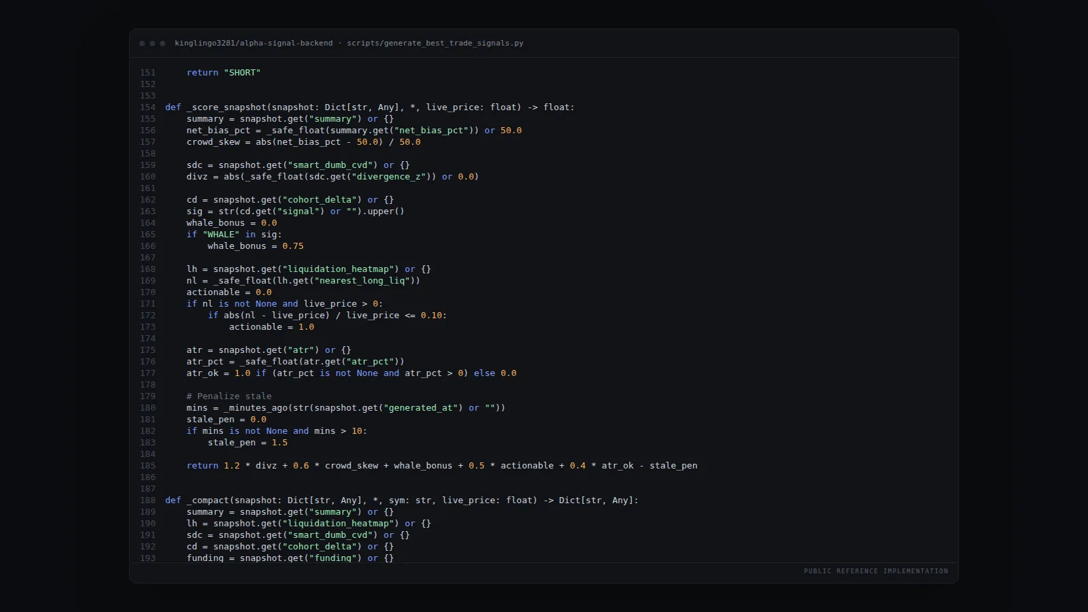The width and height of the screenshot is (1088, 612).
Task: Click the mins = _minutes_ago line
Action: [x=346, y=408]
